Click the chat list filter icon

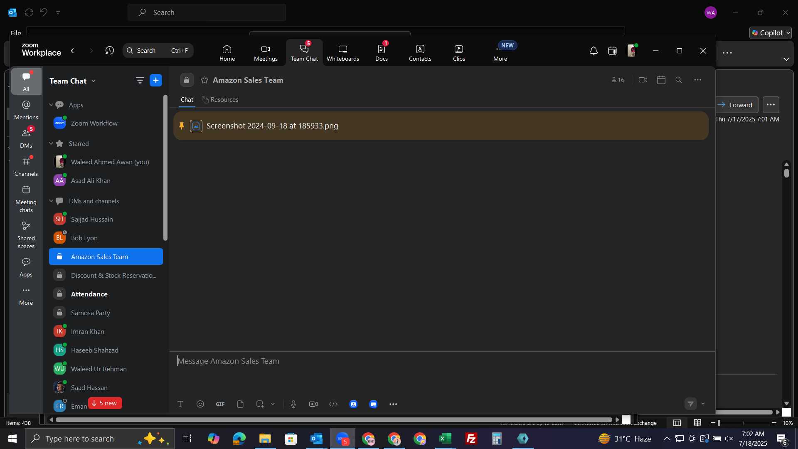140,80
